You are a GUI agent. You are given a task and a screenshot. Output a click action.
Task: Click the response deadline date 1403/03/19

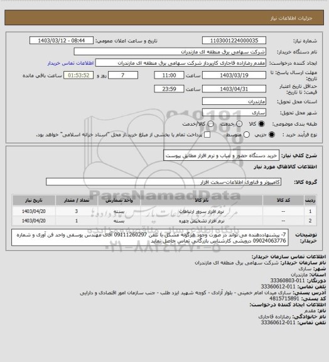click(234, 75)
